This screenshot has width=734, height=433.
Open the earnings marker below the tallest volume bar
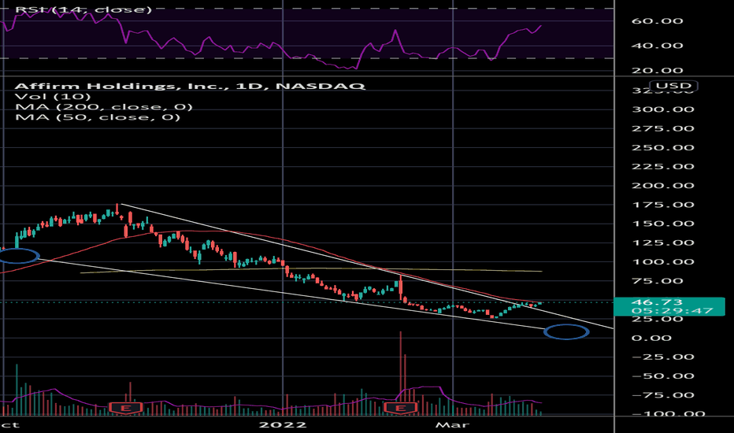tap(400, 408)
